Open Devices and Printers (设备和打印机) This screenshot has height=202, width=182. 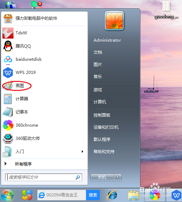point(106,127)
